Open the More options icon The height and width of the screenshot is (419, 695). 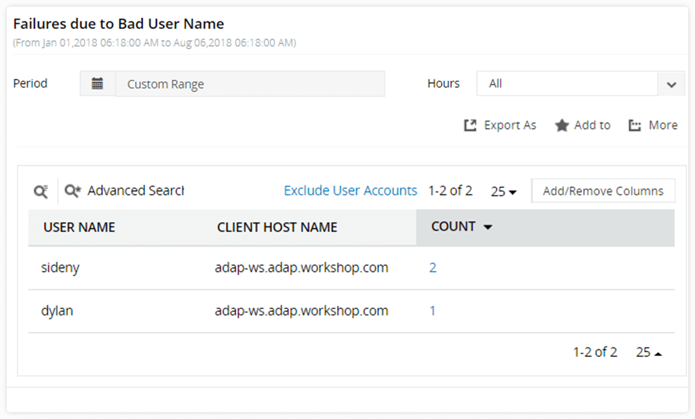(634, 125)
